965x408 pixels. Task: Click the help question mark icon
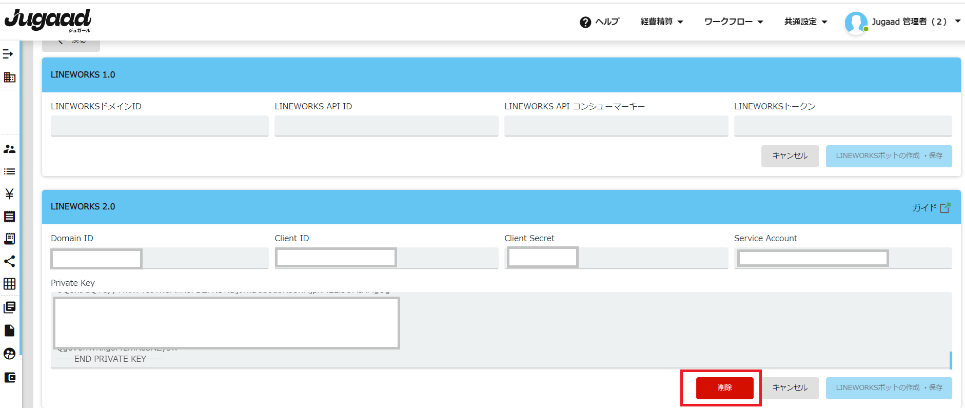[x=585, y=22]
